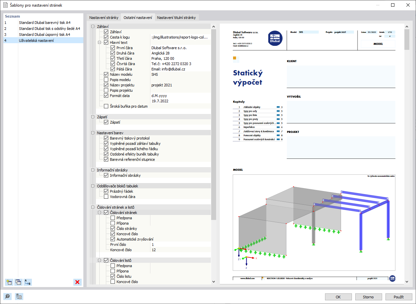Edit the Druhá čára value Anglická 28
Image resolution: width=416 pixels, height=304 pixels.
click(x=180, y=53)
